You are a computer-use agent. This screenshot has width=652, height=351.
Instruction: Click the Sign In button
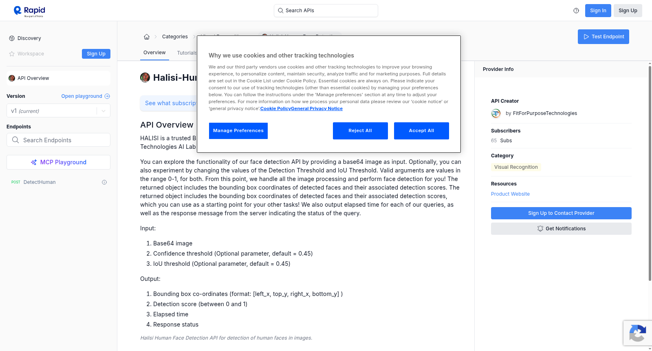[598, 11]
